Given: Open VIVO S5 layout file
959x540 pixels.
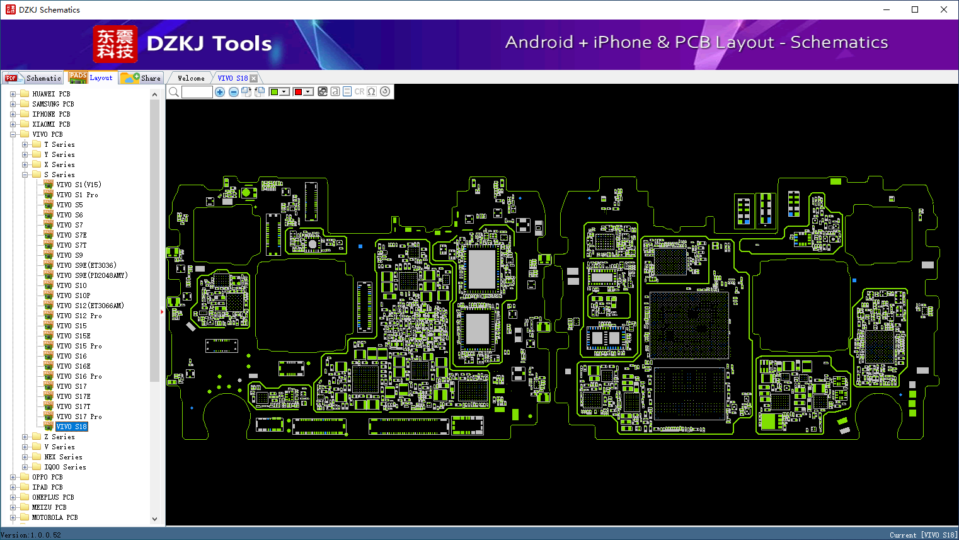Looking at the screenshot, I should click(69, 205).
